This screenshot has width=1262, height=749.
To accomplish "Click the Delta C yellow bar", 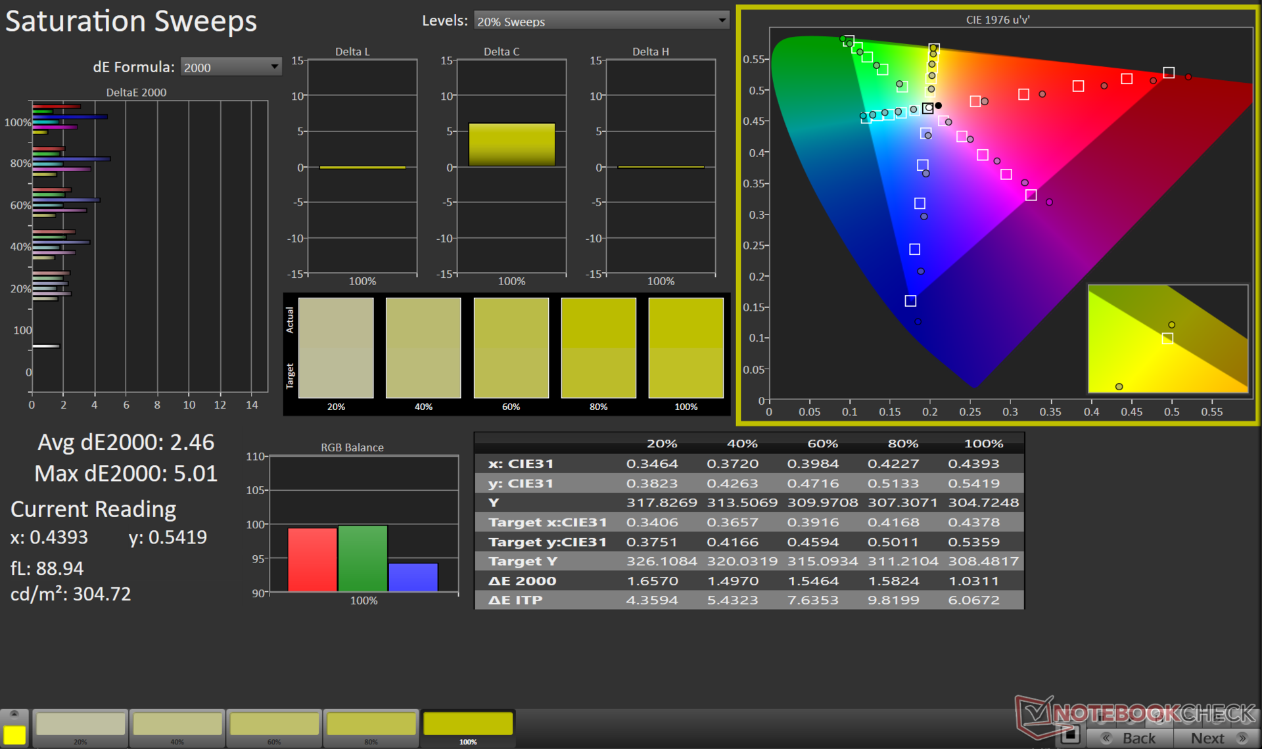I will 511,145.
